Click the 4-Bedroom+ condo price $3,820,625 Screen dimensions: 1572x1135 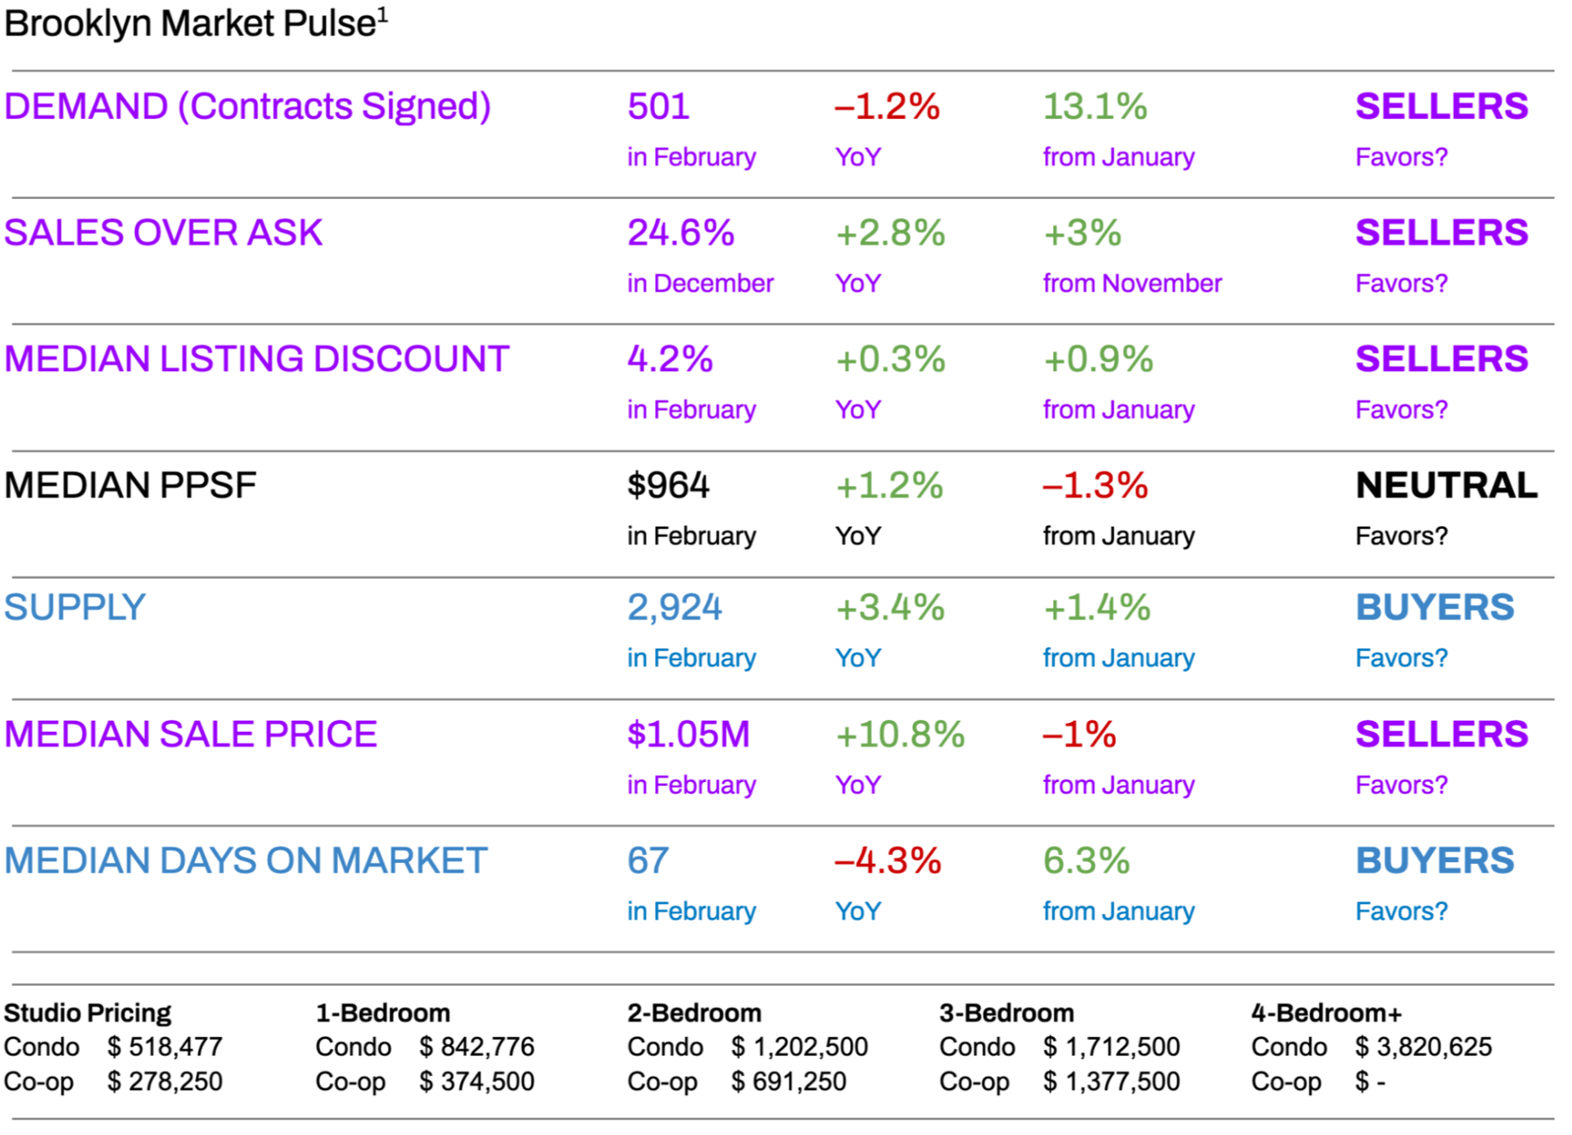(x=1423, y=1047)
